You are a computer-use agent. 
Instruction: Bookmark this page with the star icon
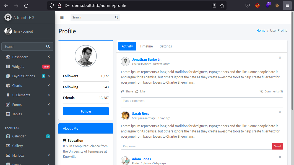click(x=222, y=6)
